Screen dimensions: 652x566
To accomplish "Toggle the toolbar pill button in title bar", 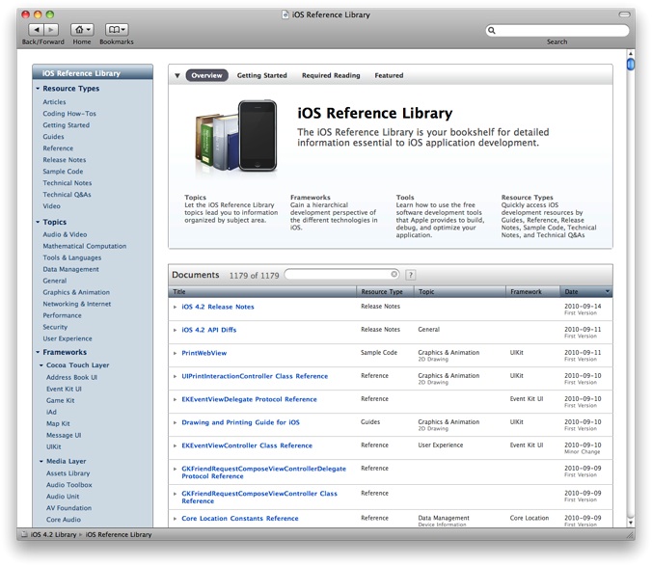I will (x=625, y=14).
